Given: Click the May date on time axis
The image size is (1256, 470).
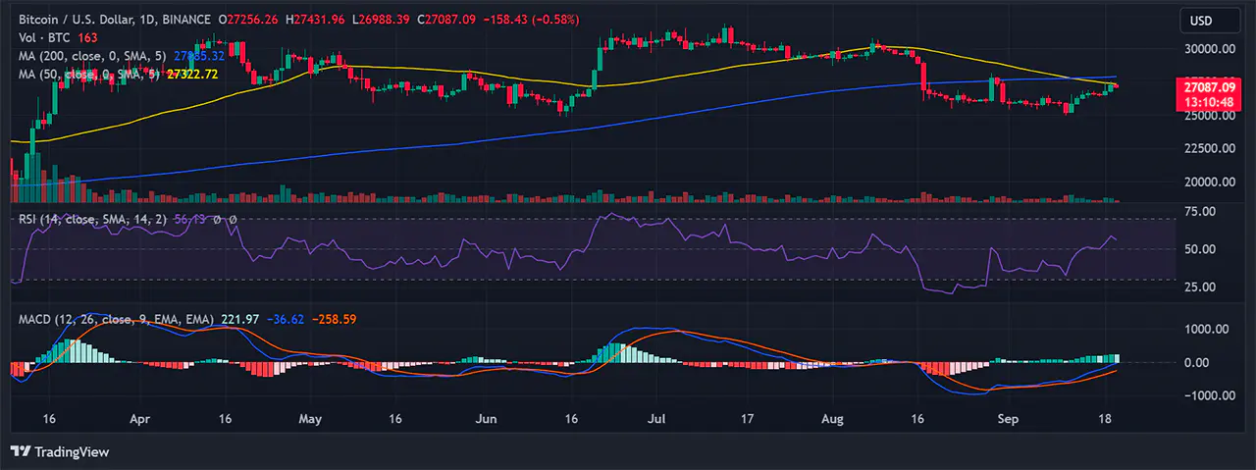Looking at the screenshot, I should tap(310, 418).
